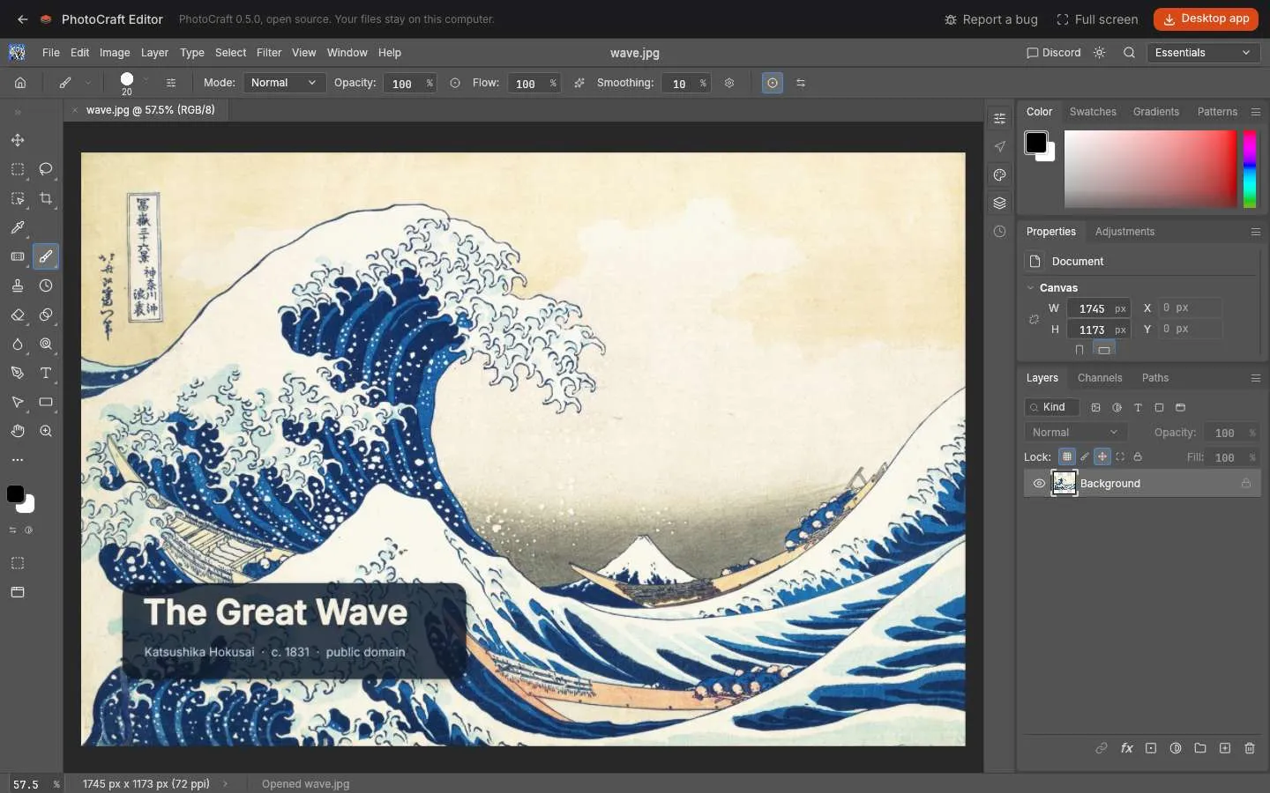Select the Object Selection tool
The image size is (1270, 793).
pos(18,198)
